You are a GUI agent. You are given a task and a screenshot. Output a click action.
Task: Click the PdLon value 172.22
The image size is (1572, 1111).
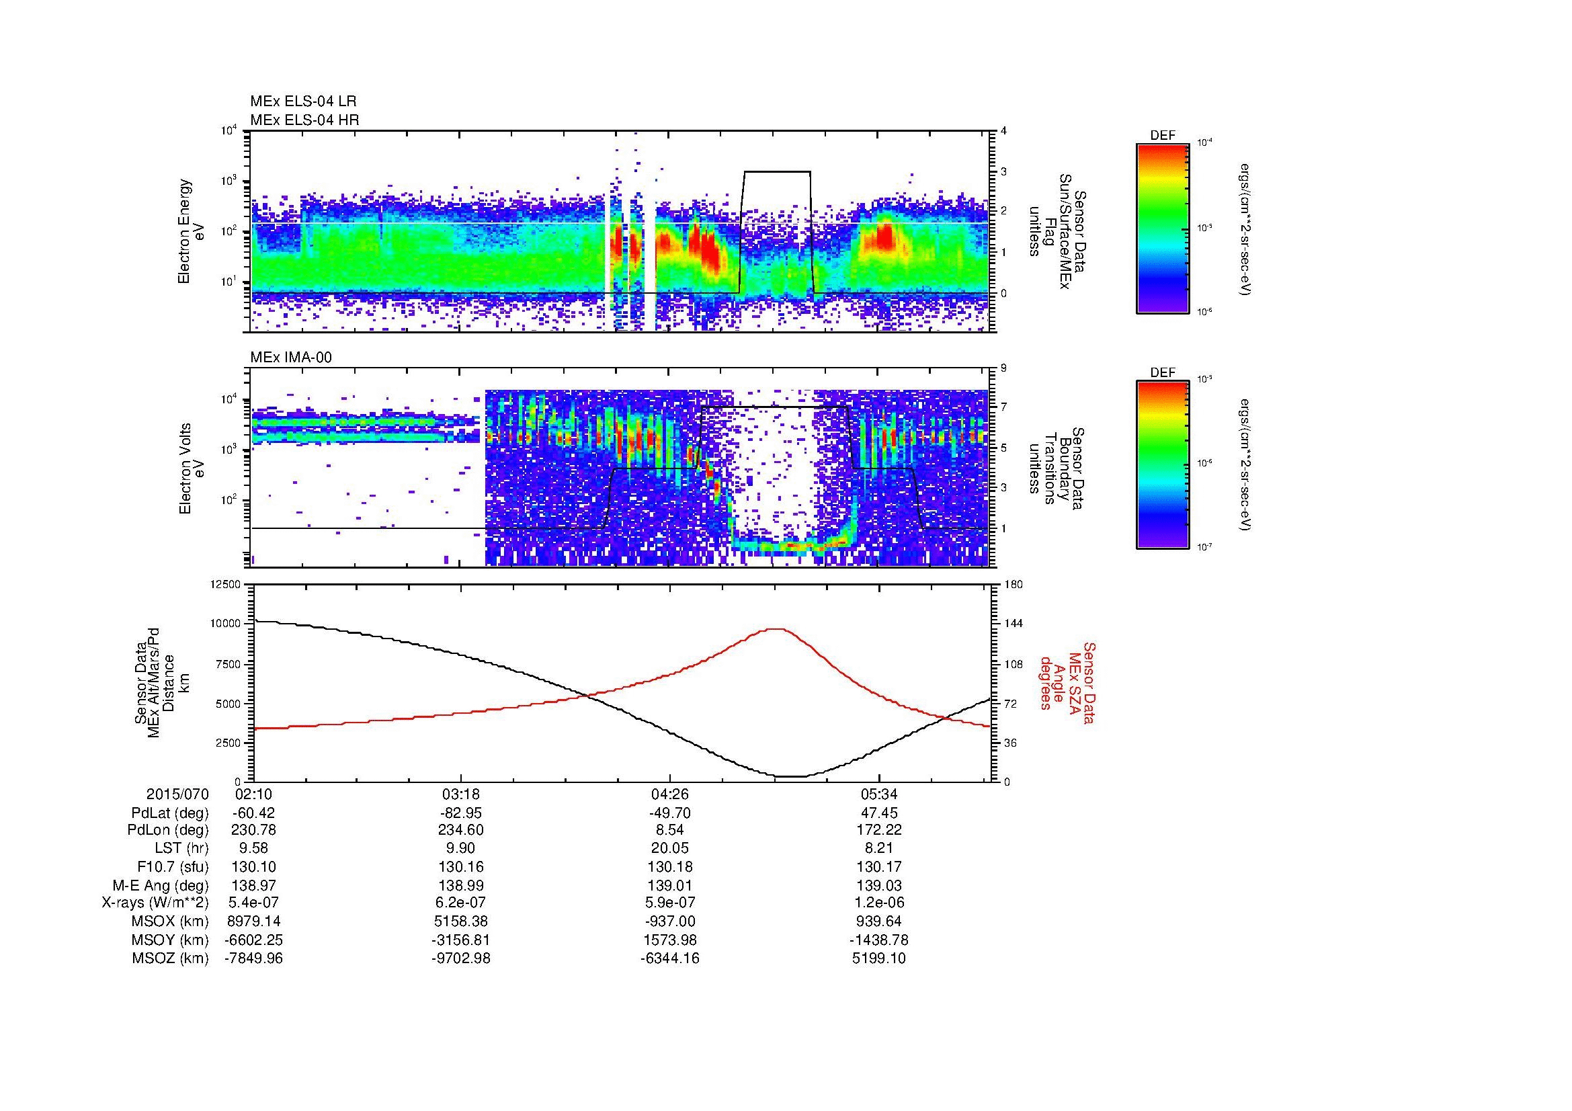(x=878, y=830)
